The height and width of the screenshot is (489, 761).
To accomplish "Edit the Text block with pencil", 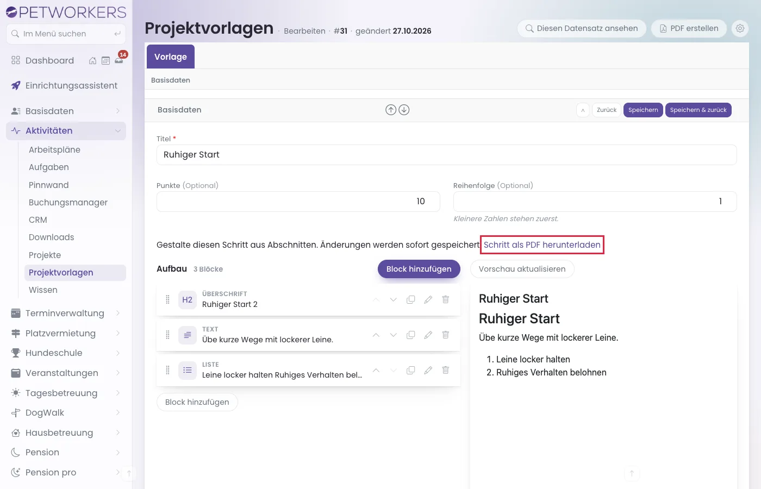I will [428, 335].
